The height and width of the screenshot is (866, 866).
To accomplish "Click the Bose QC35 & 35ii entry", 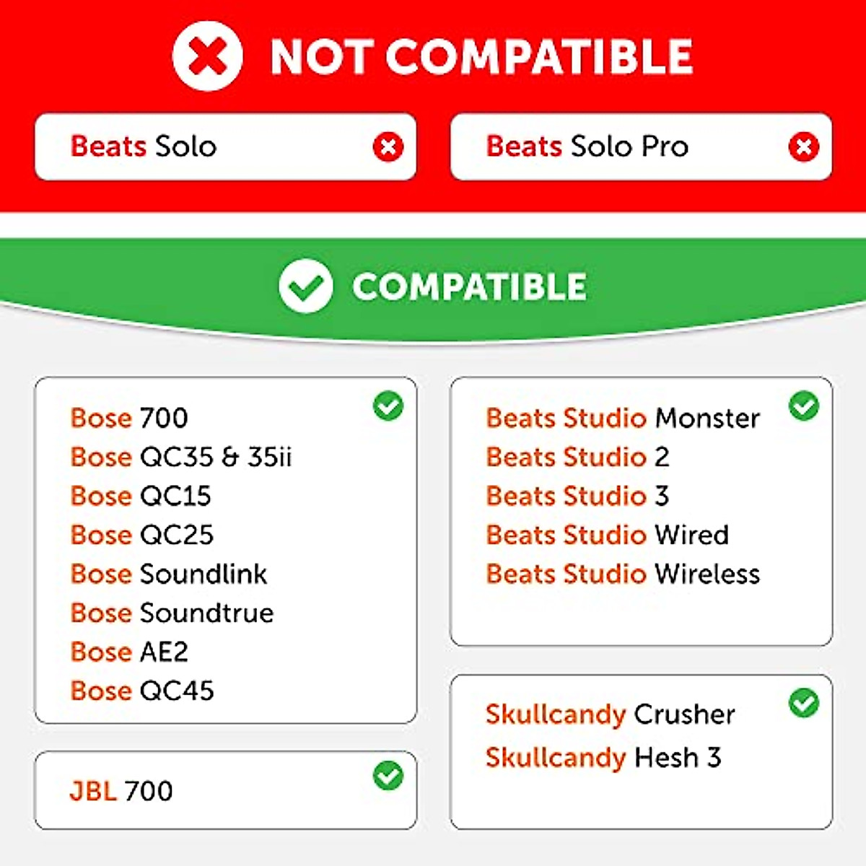I will (181, 457).
